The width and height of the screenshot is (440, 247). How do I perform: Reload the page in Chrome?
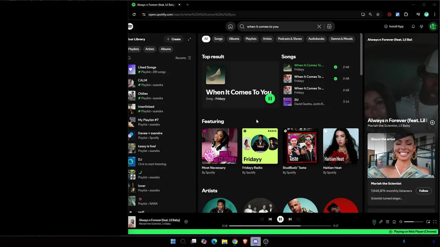point(134,14)
